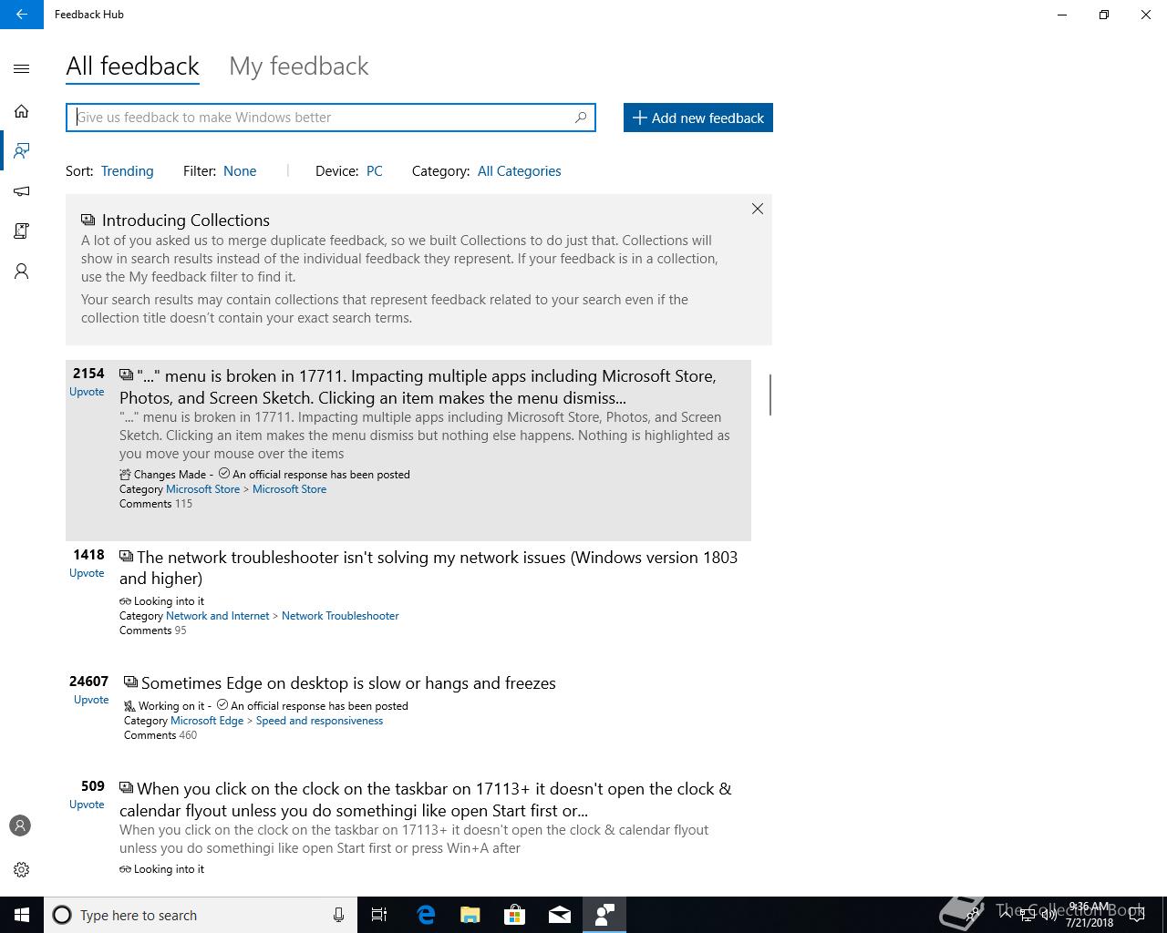
Task: Click the taskbar 'Type here to search' box
Action: point(201,915)
